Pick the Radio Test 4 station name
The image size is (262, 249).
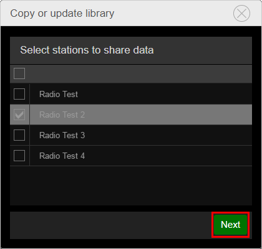point(62,156)
